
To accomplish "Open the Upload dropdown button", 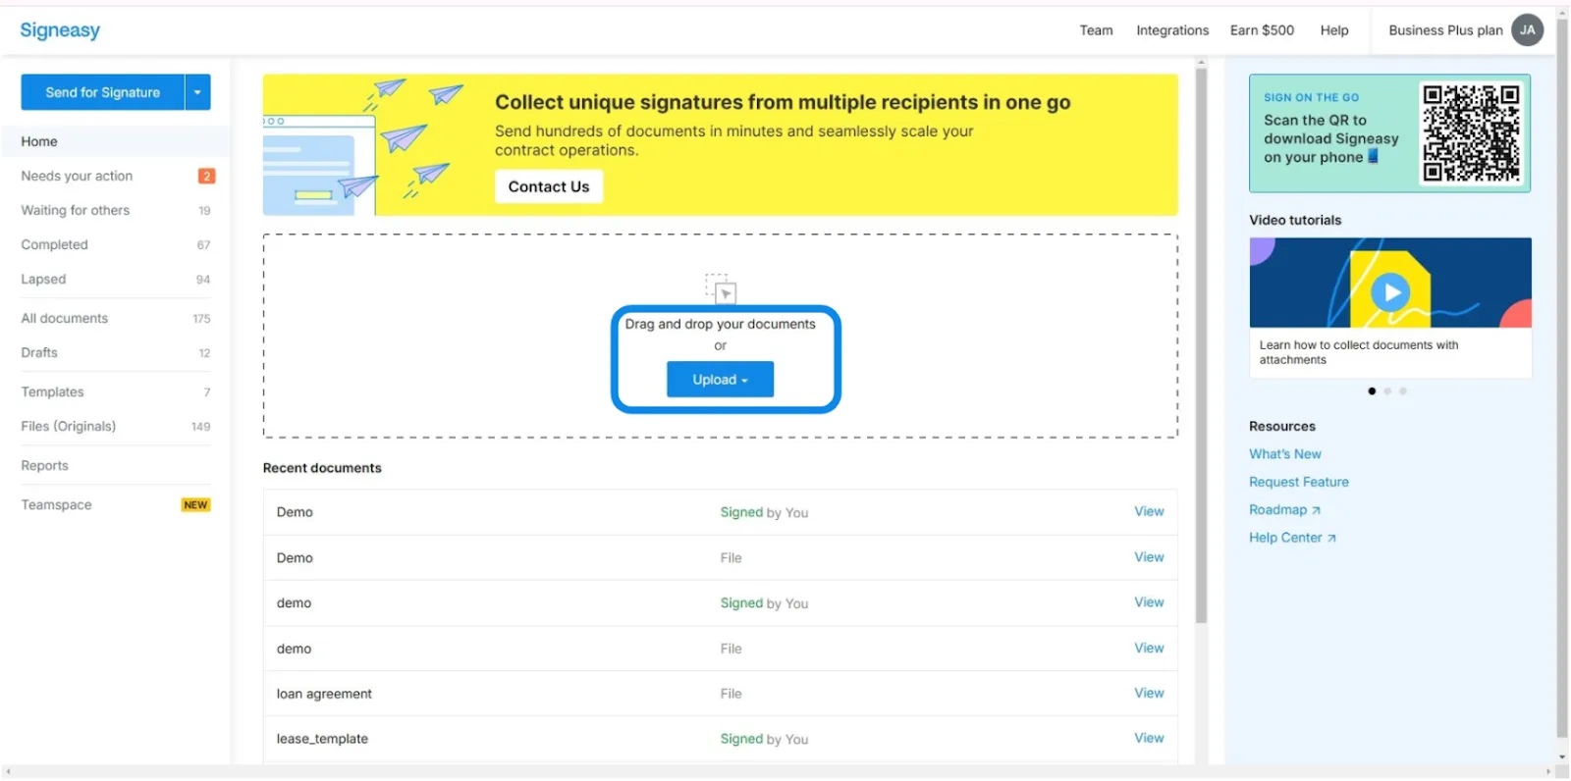I will coord(720,380).
